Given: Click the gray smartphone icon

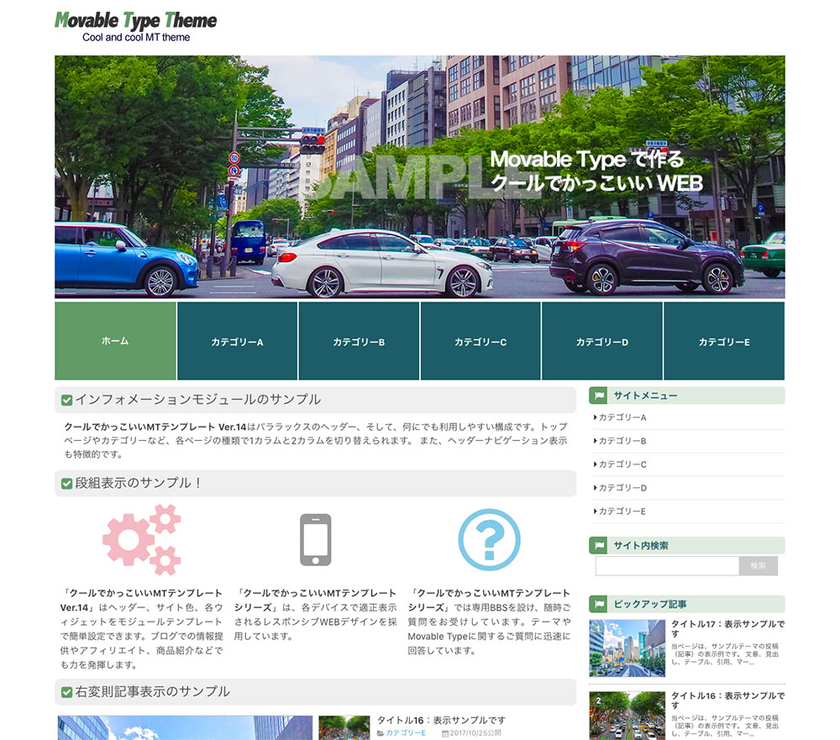Looking at the screenshot, I should (316, 539).
